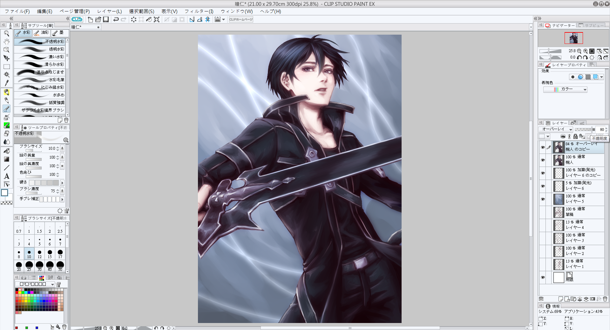Open the レイヤー(L) menu
The height and width of the screenshot is (330, 610).
pyautogui.click(x=109, y=11)
